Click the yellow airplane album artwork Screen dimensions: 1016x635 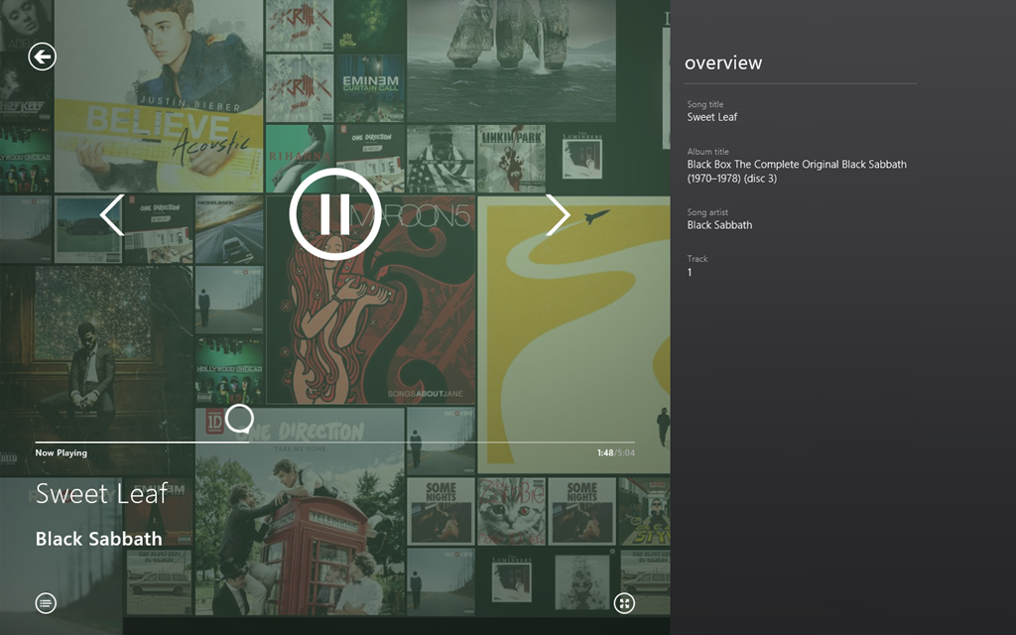573,335
